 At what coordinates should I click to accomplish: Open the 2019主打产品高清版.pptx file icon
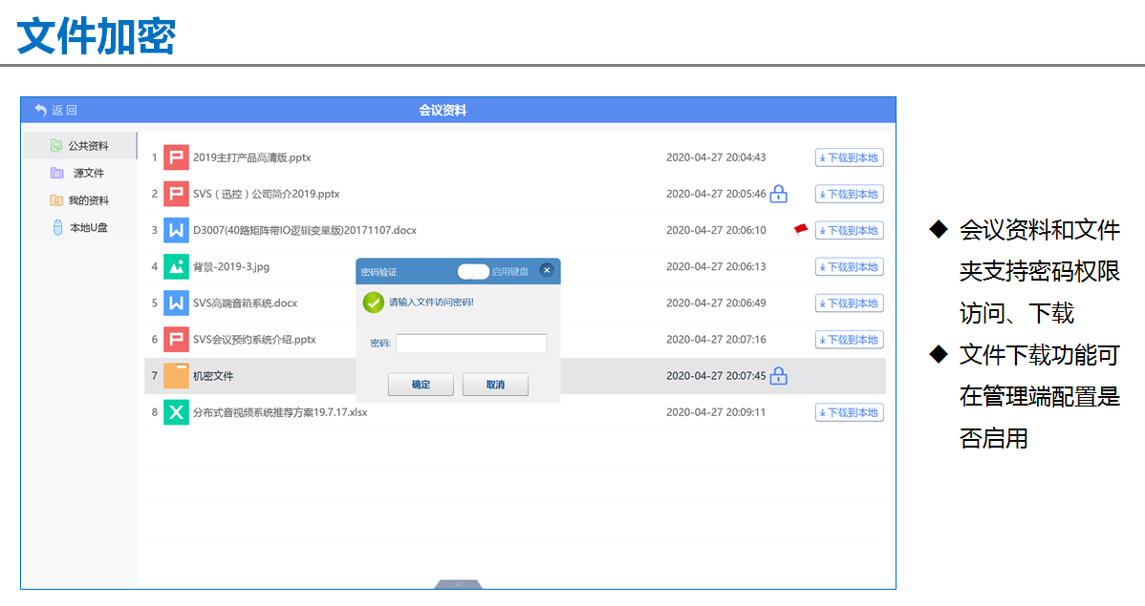[176, 157]
